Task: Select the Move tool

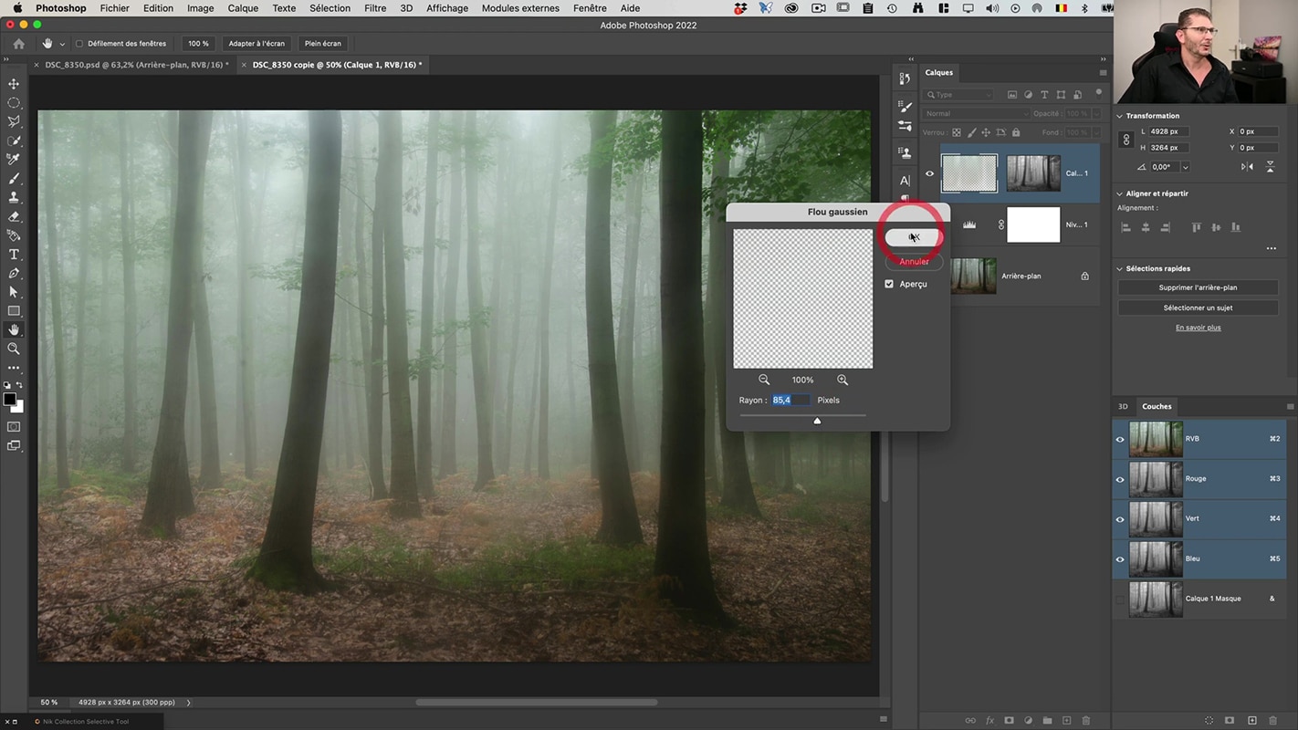Action: pos(14,84)
